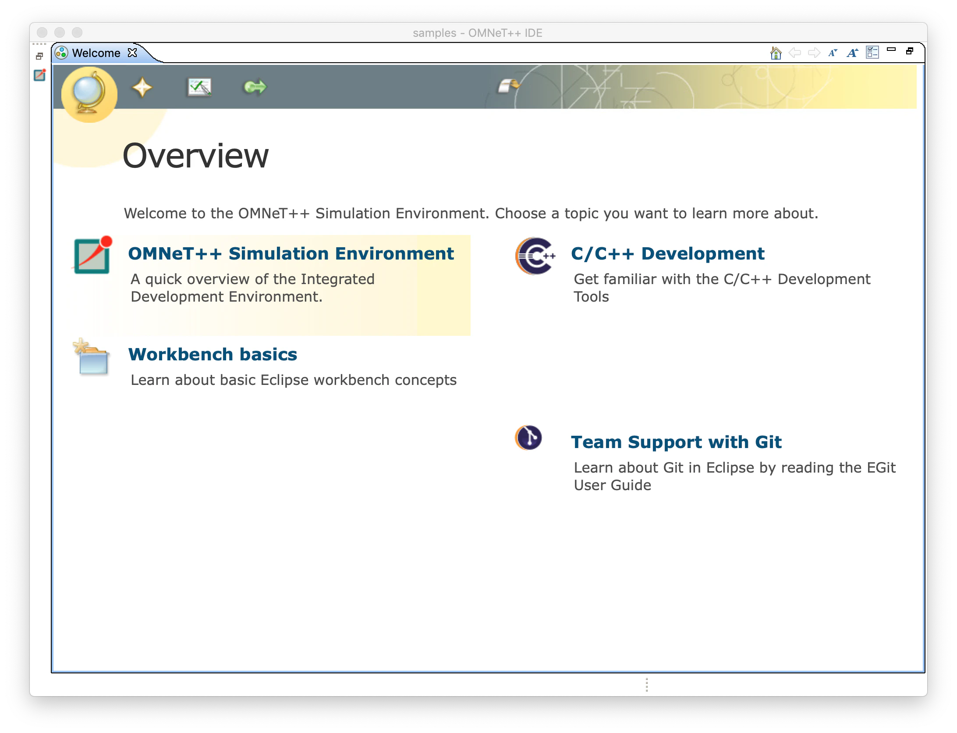Screen dimensions: 957x733
Task: Click the Home icon in Welcome toolbar
Action: 776,53
